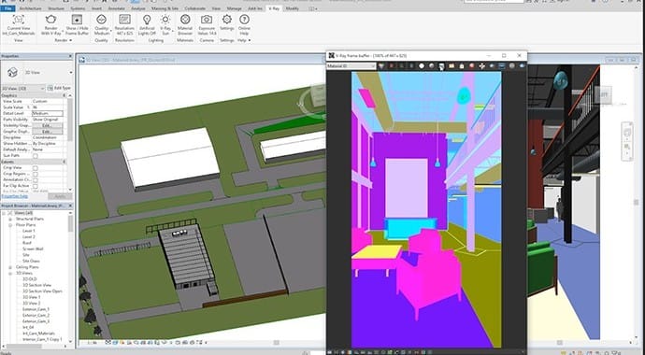Open the Manage ribbon tab
Viewport: 645px width, 355px height.
click(234, 8)
